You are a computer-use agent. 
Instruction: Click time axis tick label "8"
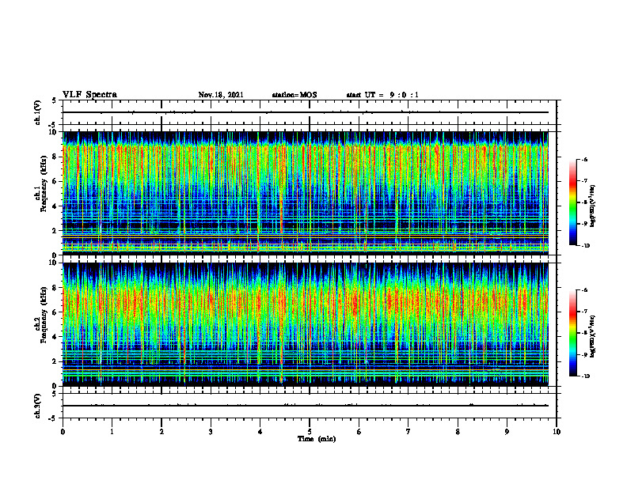click(458, 432)
